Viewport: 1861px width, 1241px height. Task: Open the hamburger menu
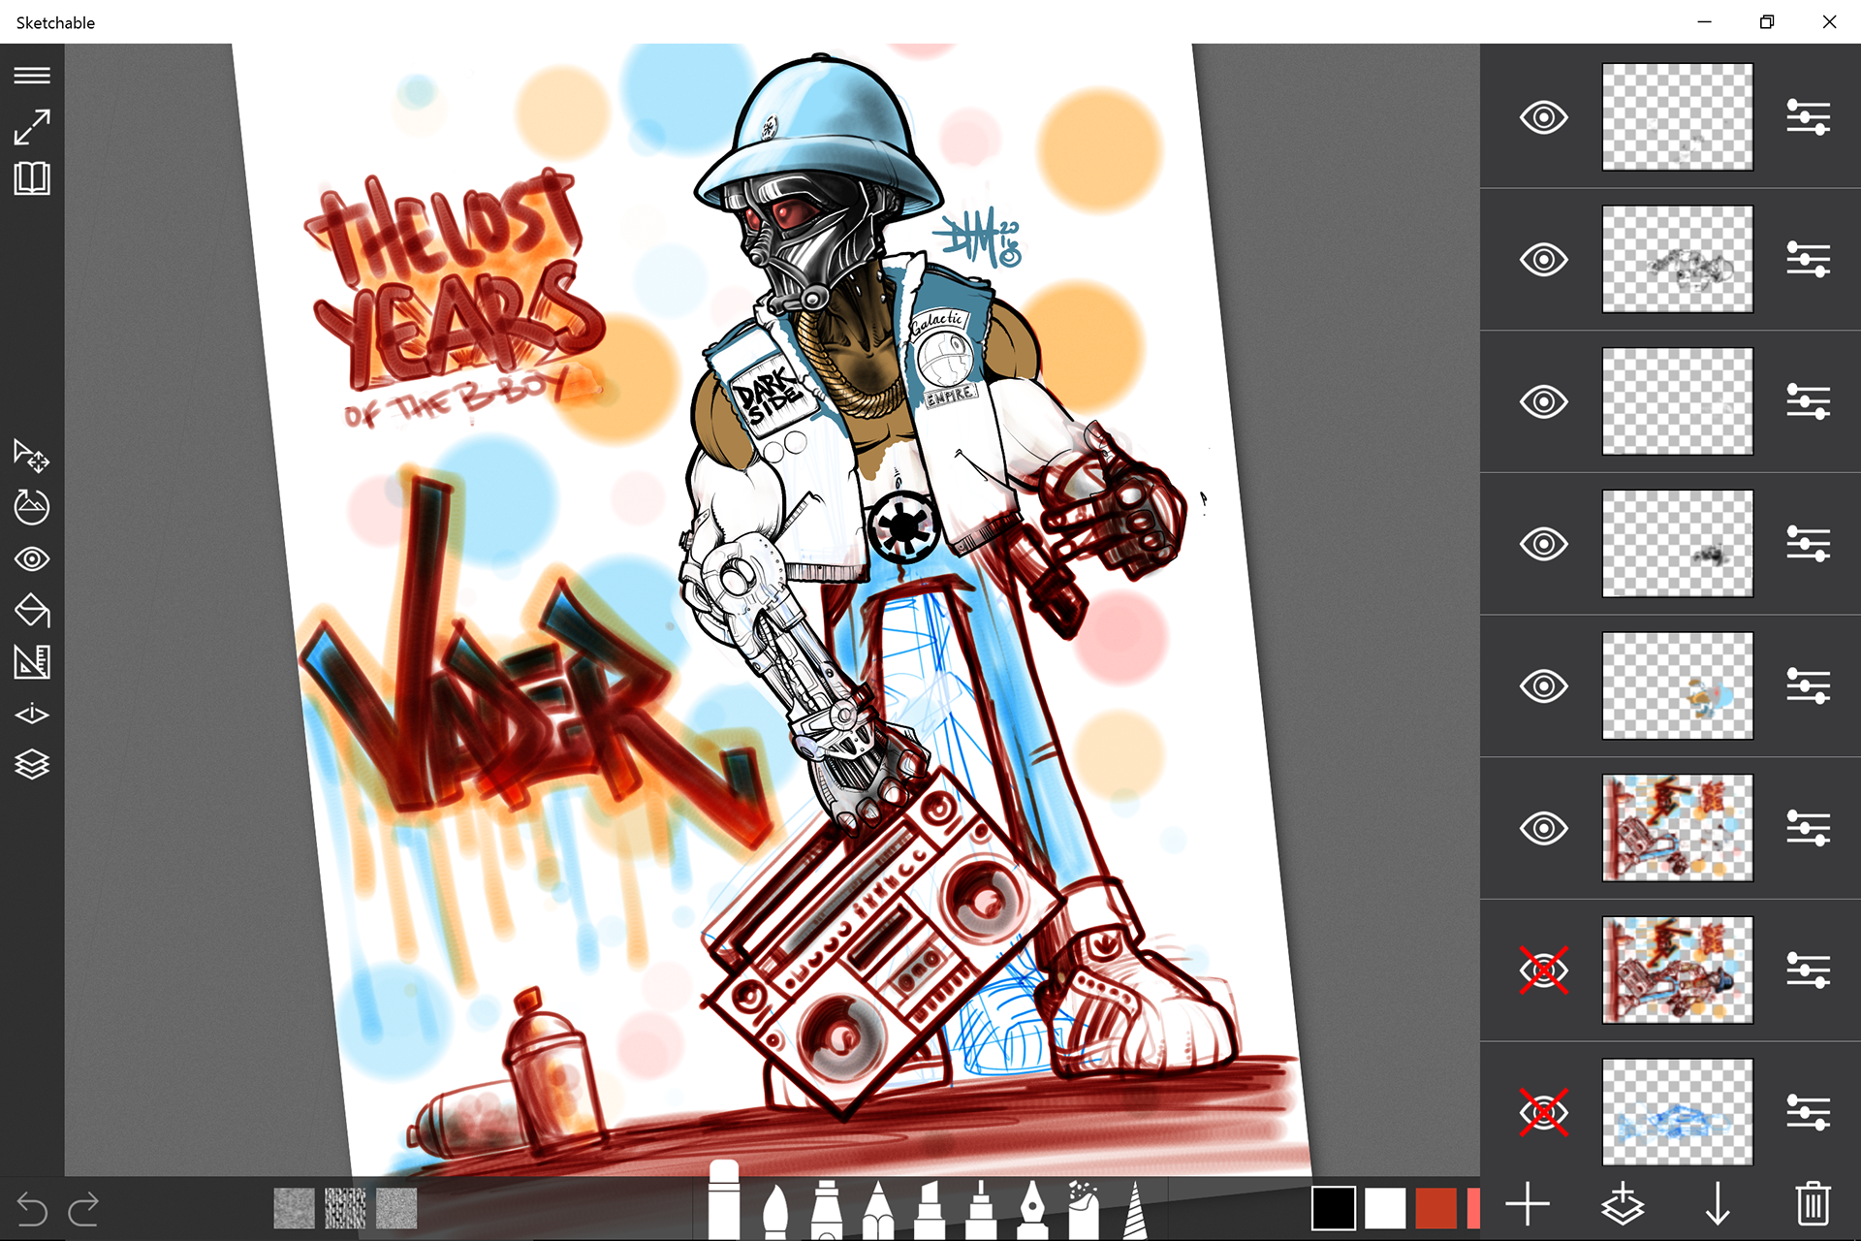pos(32,76)
